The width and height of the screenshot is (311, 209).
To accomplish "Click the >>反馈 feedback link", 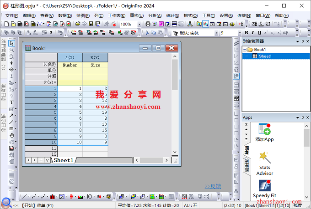I will [x=213, y=186].
